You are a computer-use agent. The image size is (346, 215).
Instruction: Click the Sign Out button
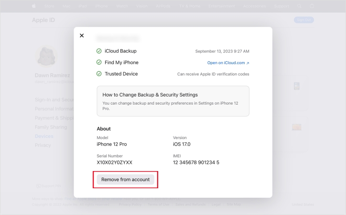tap(304, 20)
